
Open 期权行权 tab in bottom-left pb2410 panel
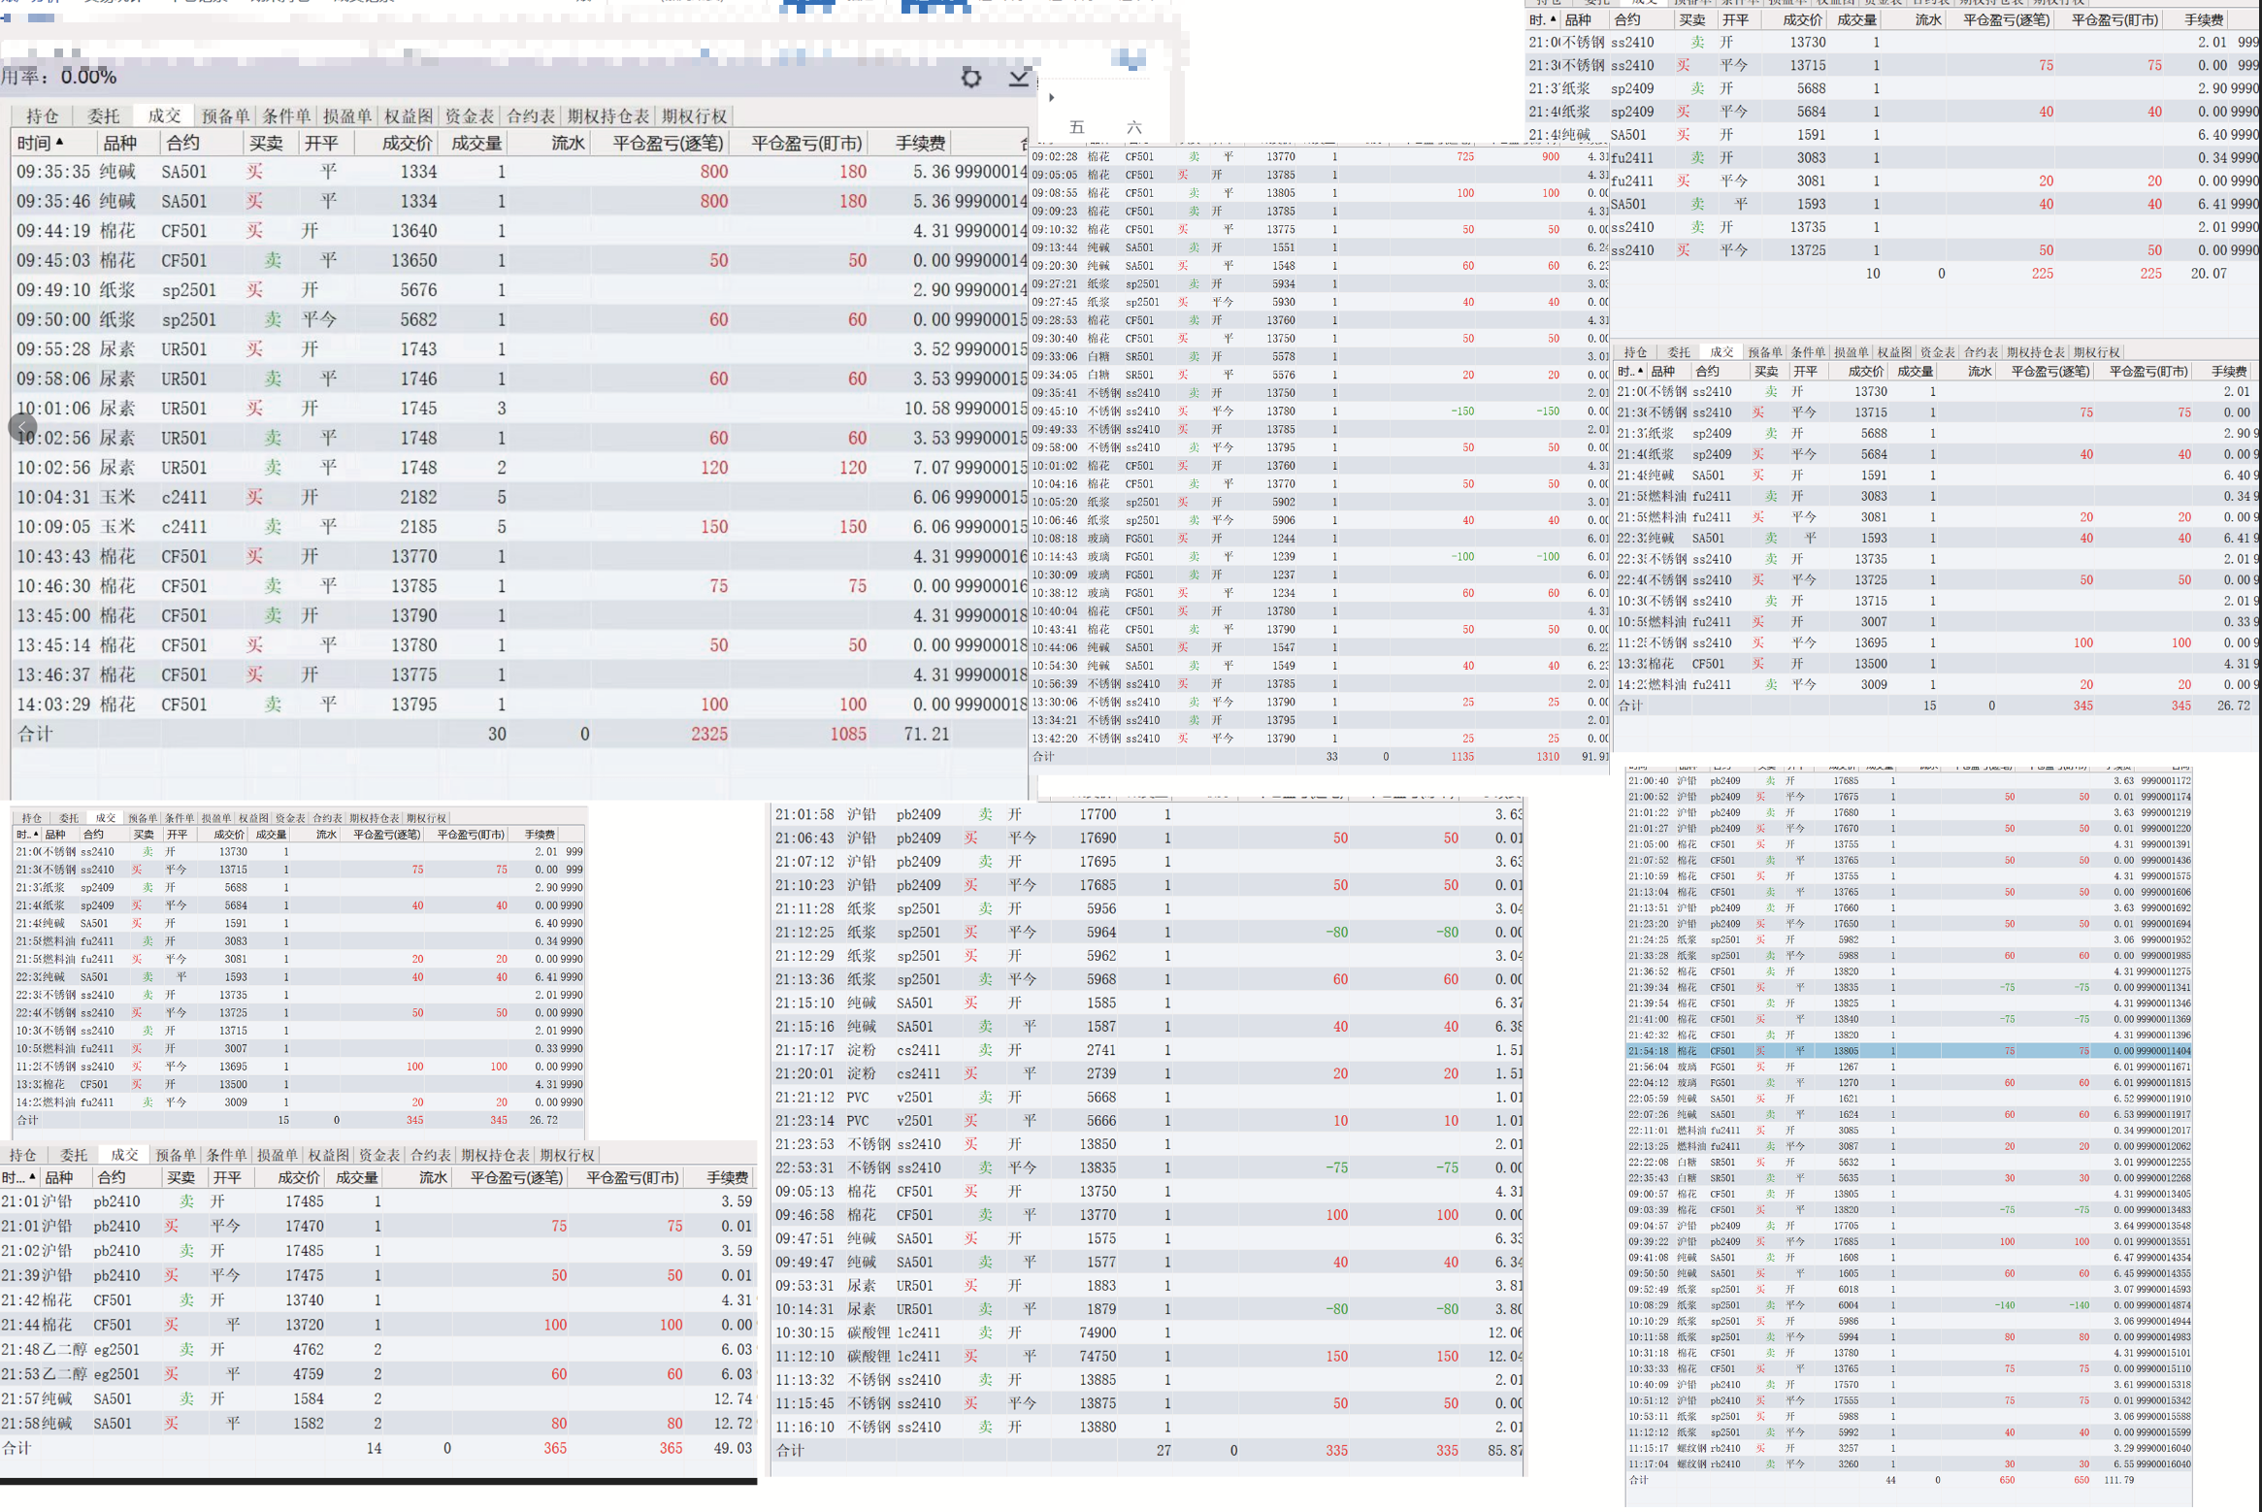567,1155
